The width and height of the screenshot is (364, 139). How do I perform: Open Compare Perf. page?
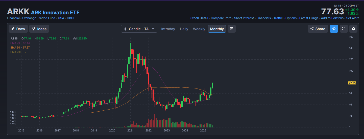point(221,18)
